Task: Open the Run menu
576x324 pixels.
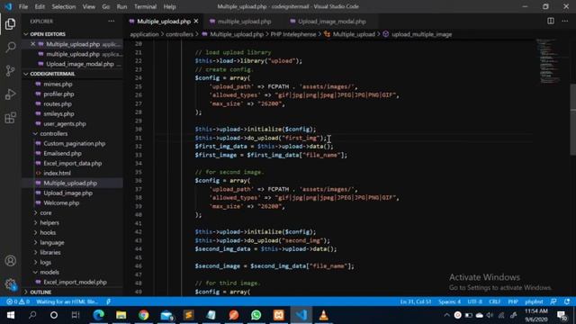Action: point(121,6)
